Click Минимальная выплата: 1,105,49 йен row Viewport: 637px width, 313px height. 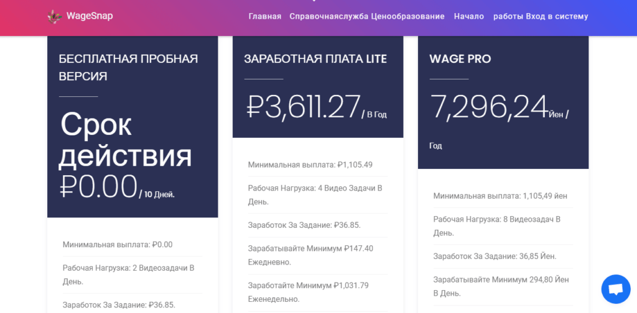[503, 196]
